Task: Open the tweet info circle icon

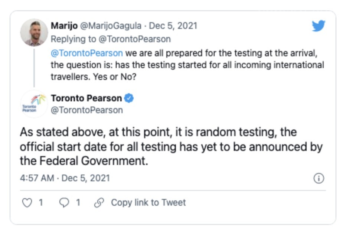Action: 319,178
